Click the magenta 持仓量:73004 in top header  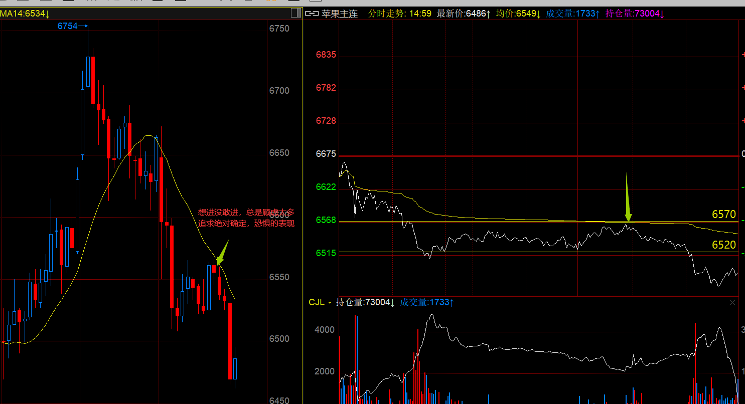635,14
